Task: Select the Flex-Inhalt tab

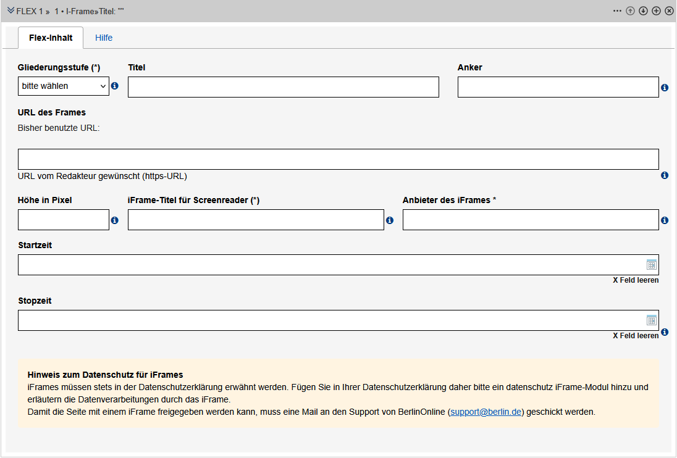Action: [51, 38]
